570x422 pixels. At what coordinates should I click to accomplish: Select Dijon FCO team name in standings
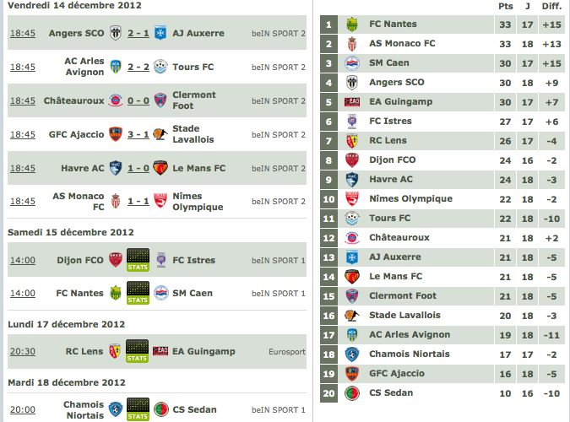coord(392,160)
